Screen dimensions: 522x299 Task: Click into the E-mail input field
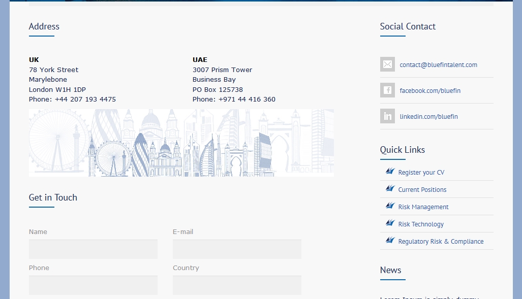click(237, 249)
